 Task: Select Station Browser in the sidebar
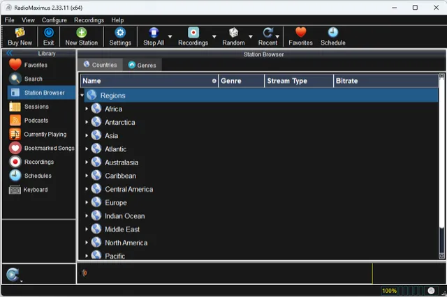click(x=41, y=93)
